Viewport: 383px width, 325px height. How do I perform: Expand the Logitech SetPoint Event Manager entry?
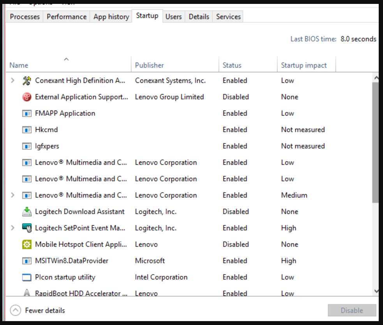pos(13,228)
